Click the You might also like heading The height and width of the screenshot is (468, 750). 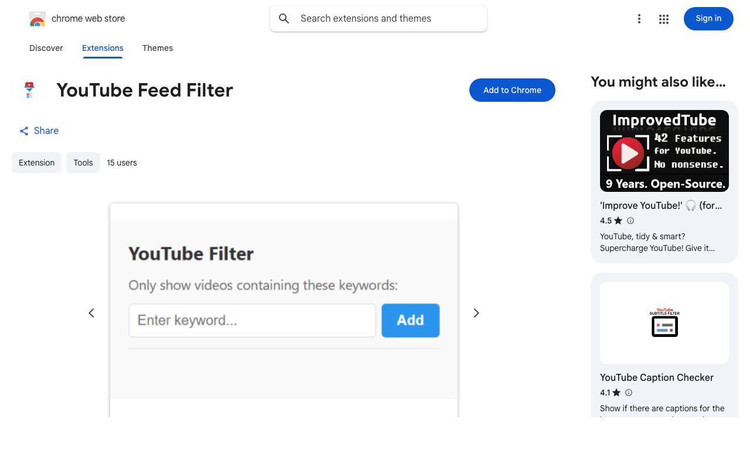[659, 82]
